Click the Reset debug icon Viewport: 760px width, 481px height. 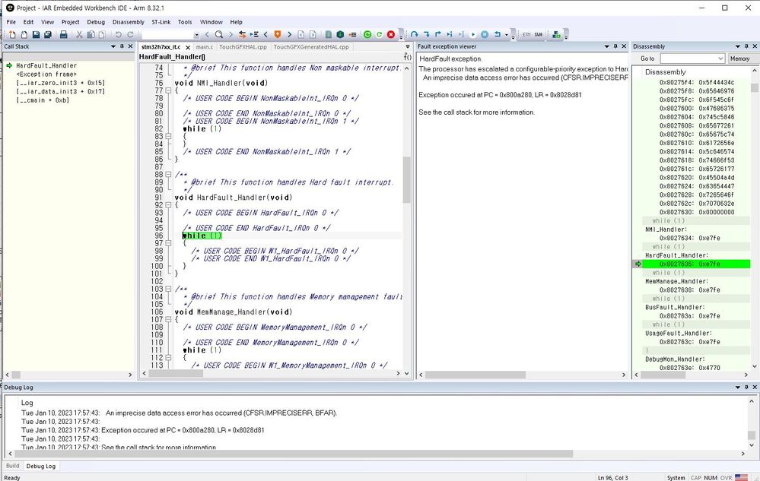498,34
